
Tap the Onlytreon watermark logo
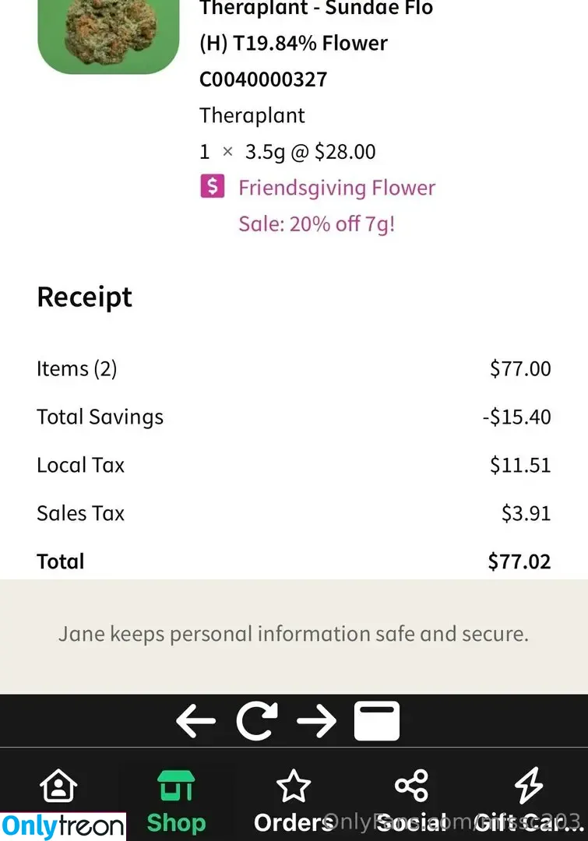(x=63, y=826)
